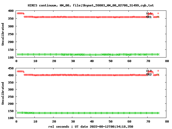
Task: Select the XL1 legend label
Action: click(x=149, y=13)
